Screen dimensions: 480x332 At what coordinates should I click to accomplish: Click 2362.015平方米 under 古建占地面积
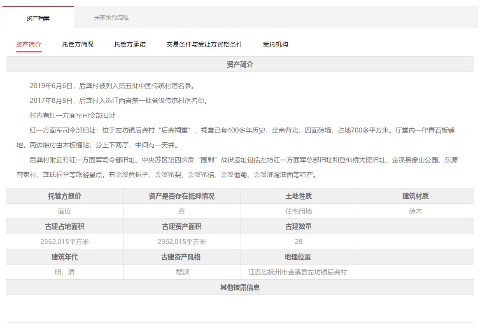click(65, 242)
